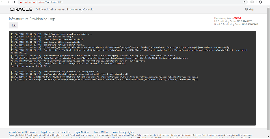Click log line 'vcn Terraform Apply Process closing code: 1'

point(54,71)
